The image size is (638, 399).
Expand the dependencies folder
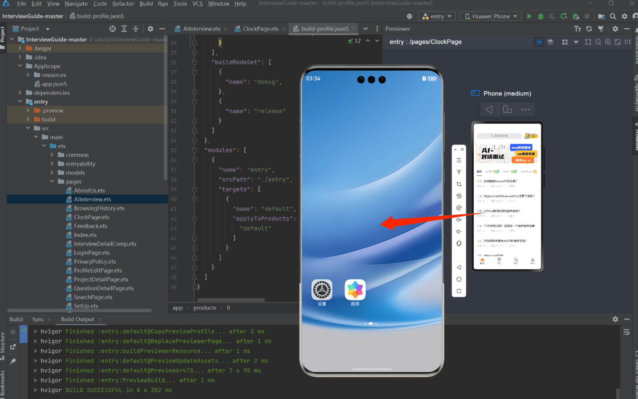[x=20, y=93]
